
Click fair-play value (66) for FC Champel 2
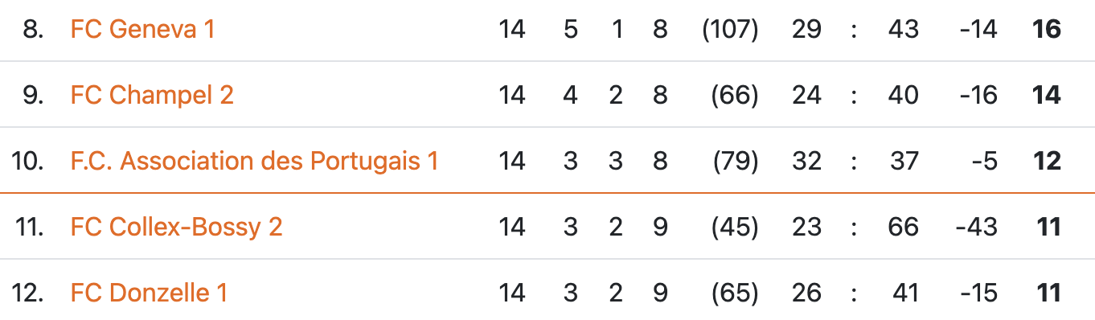pos(735,96)
